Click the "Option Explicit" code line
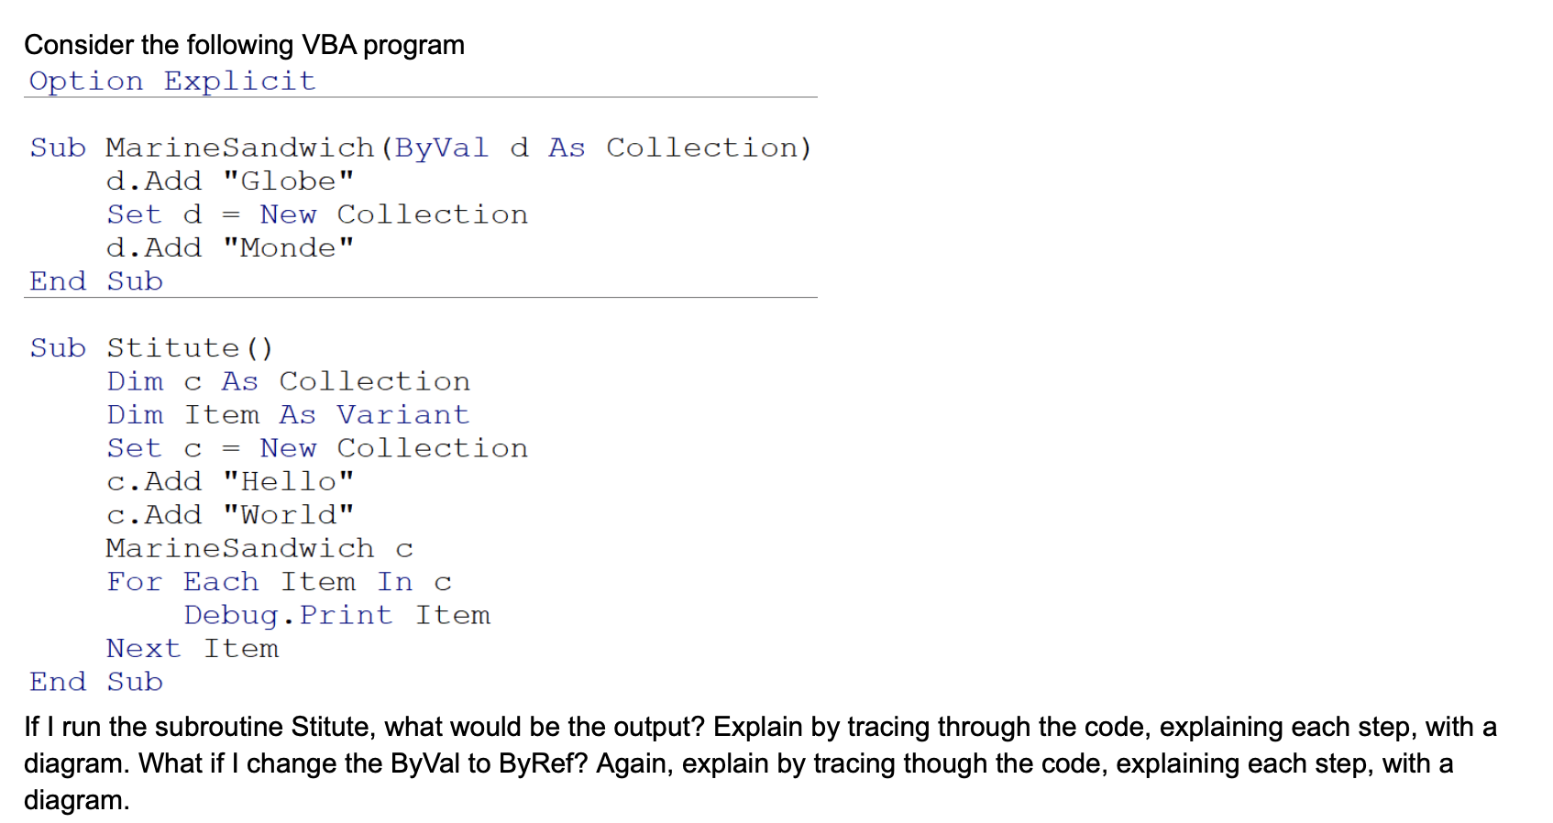Screen dimensions: 1553x823 pyautogui.click(x=172, y=81)
